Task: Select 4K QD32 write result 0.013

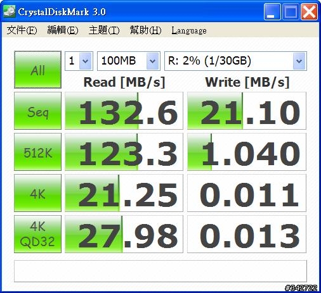Action: coord(247,234)
